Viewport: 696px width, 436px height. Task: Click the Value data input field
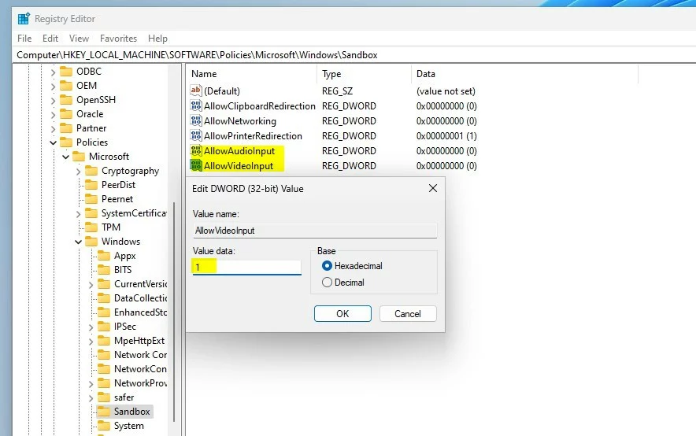point(246,267)
